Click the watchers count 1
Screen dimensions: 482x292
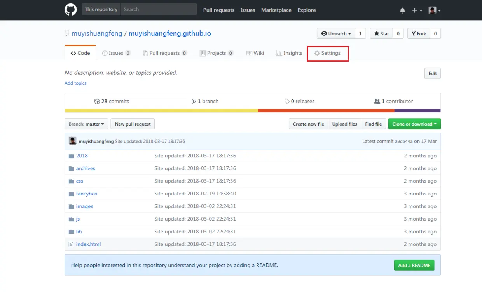[360, 34]
